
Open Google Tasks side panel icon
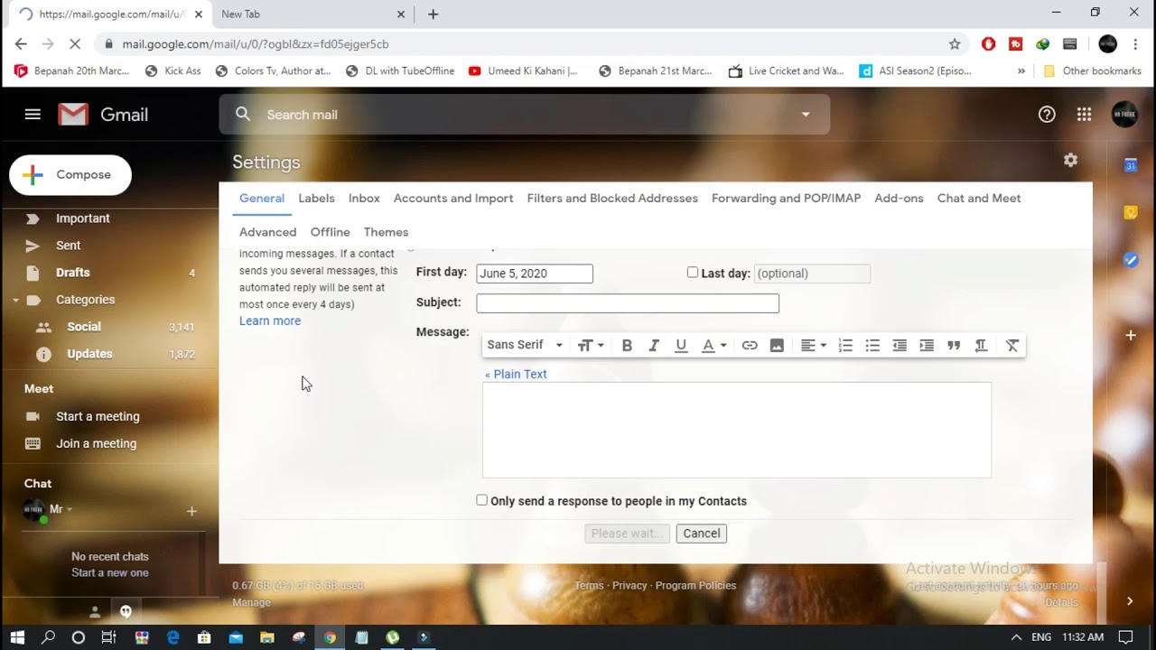[1131, 260]
